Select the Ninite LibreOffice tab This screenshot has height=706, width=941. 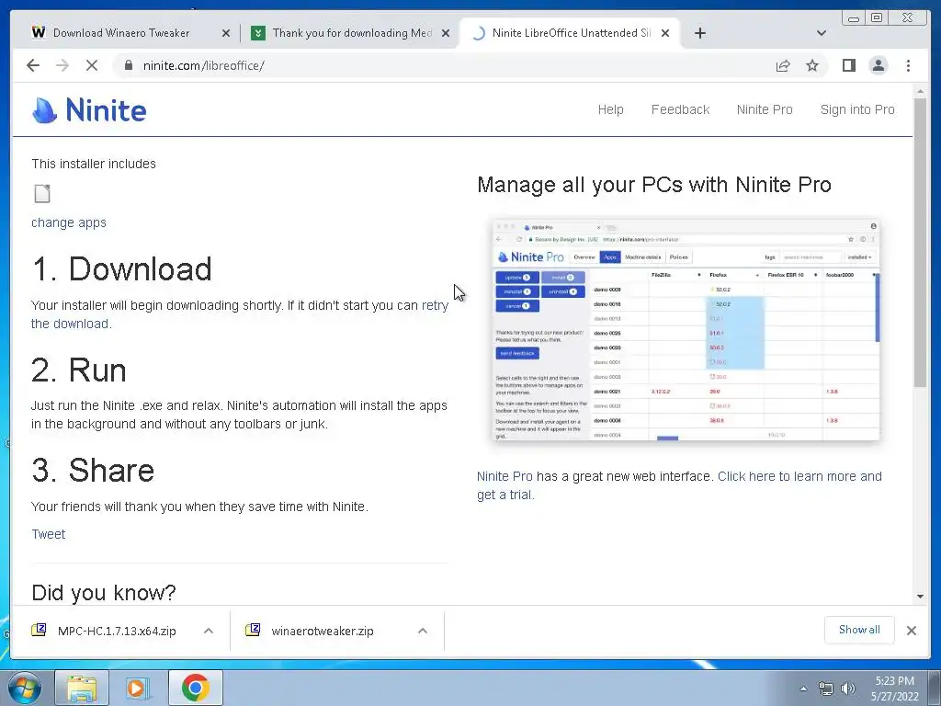(x=570, y=33)
